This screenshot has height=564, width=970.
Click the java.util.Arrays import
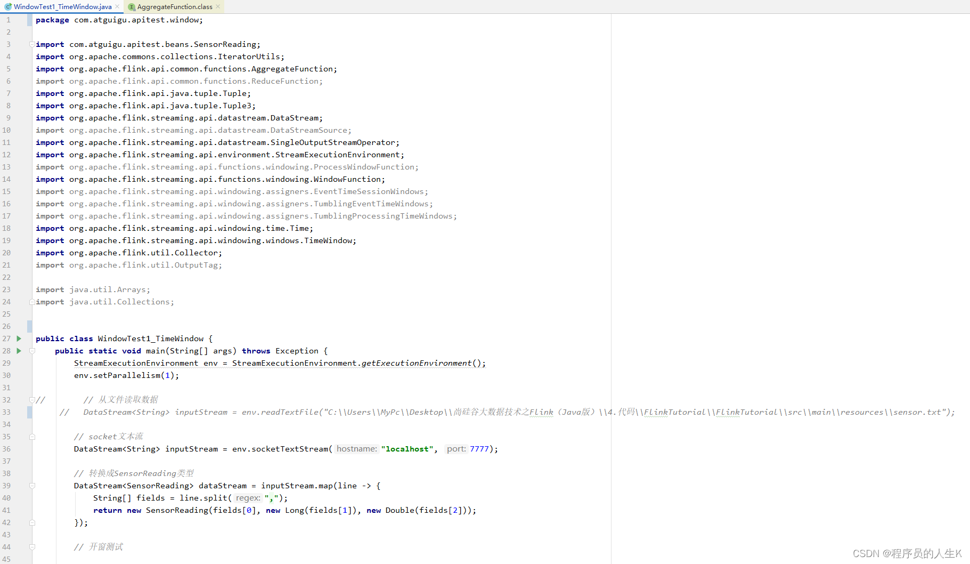click(93, 289)
